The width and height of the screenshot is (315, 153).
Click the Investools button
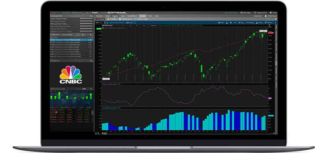tap(258, 16)
